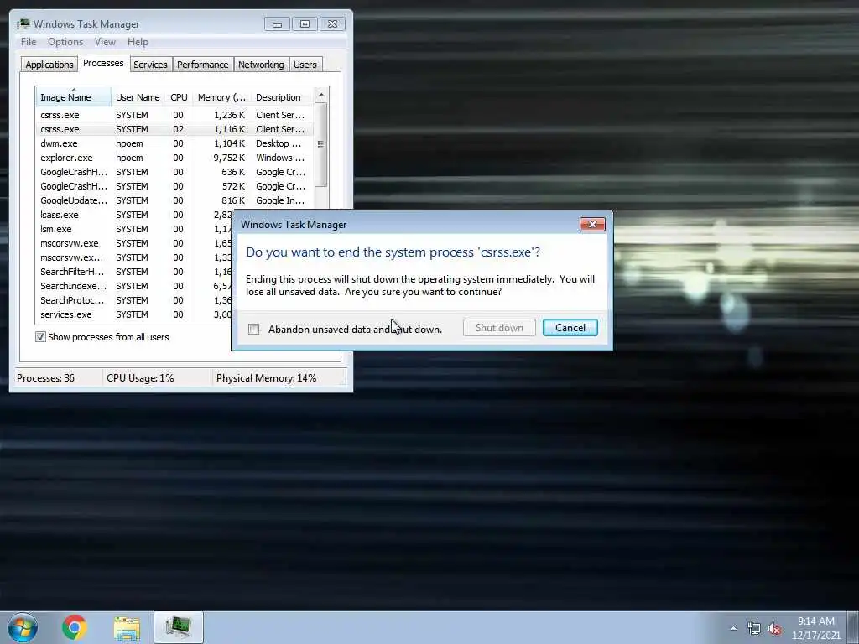Select the first csrss.exe row (1,236 K)
859x644 pixels.
coord(174,115)
